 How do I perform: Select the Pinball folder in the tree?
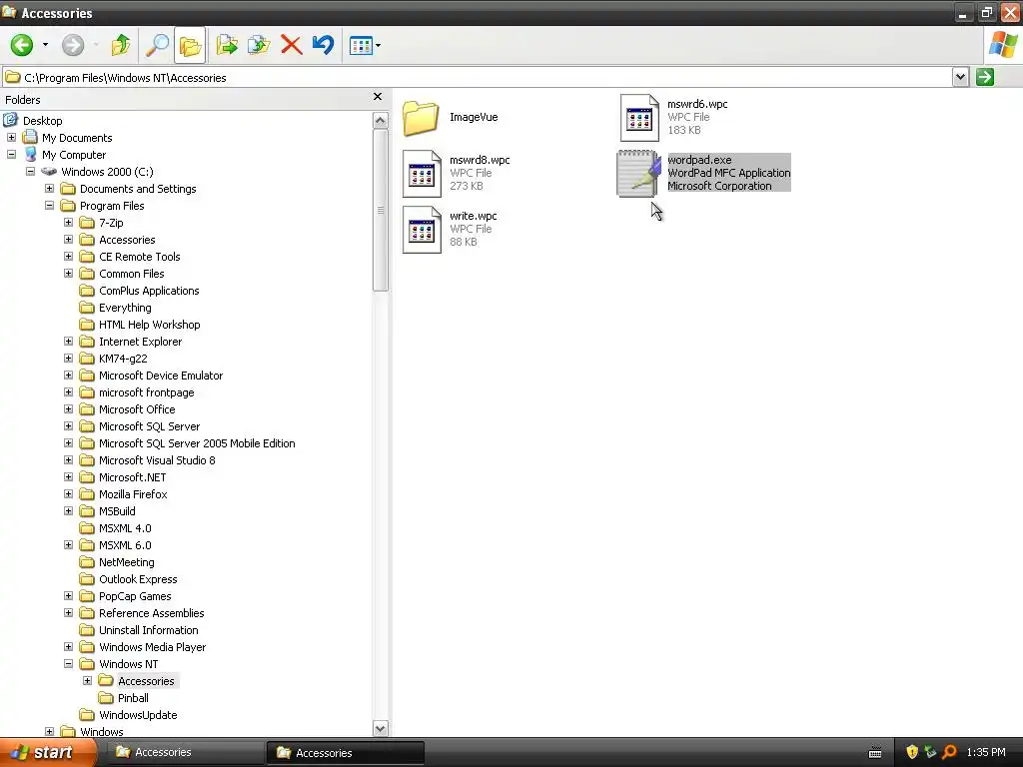tap(133, 698)
